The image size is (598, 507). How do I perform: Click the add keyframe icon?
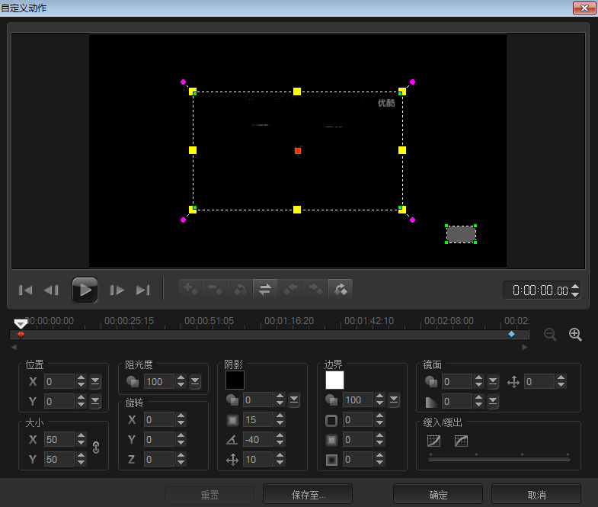coord(190,290)
